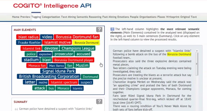Select the 'Borussia Dortmund player' tag
The image size is (207, 111).
73,60
